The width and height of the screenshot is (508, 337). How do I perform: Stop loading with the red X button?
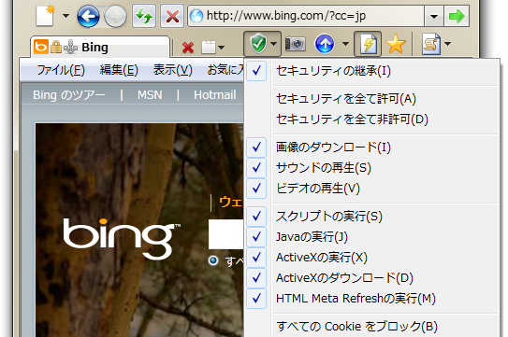click(x=172, y=16)
